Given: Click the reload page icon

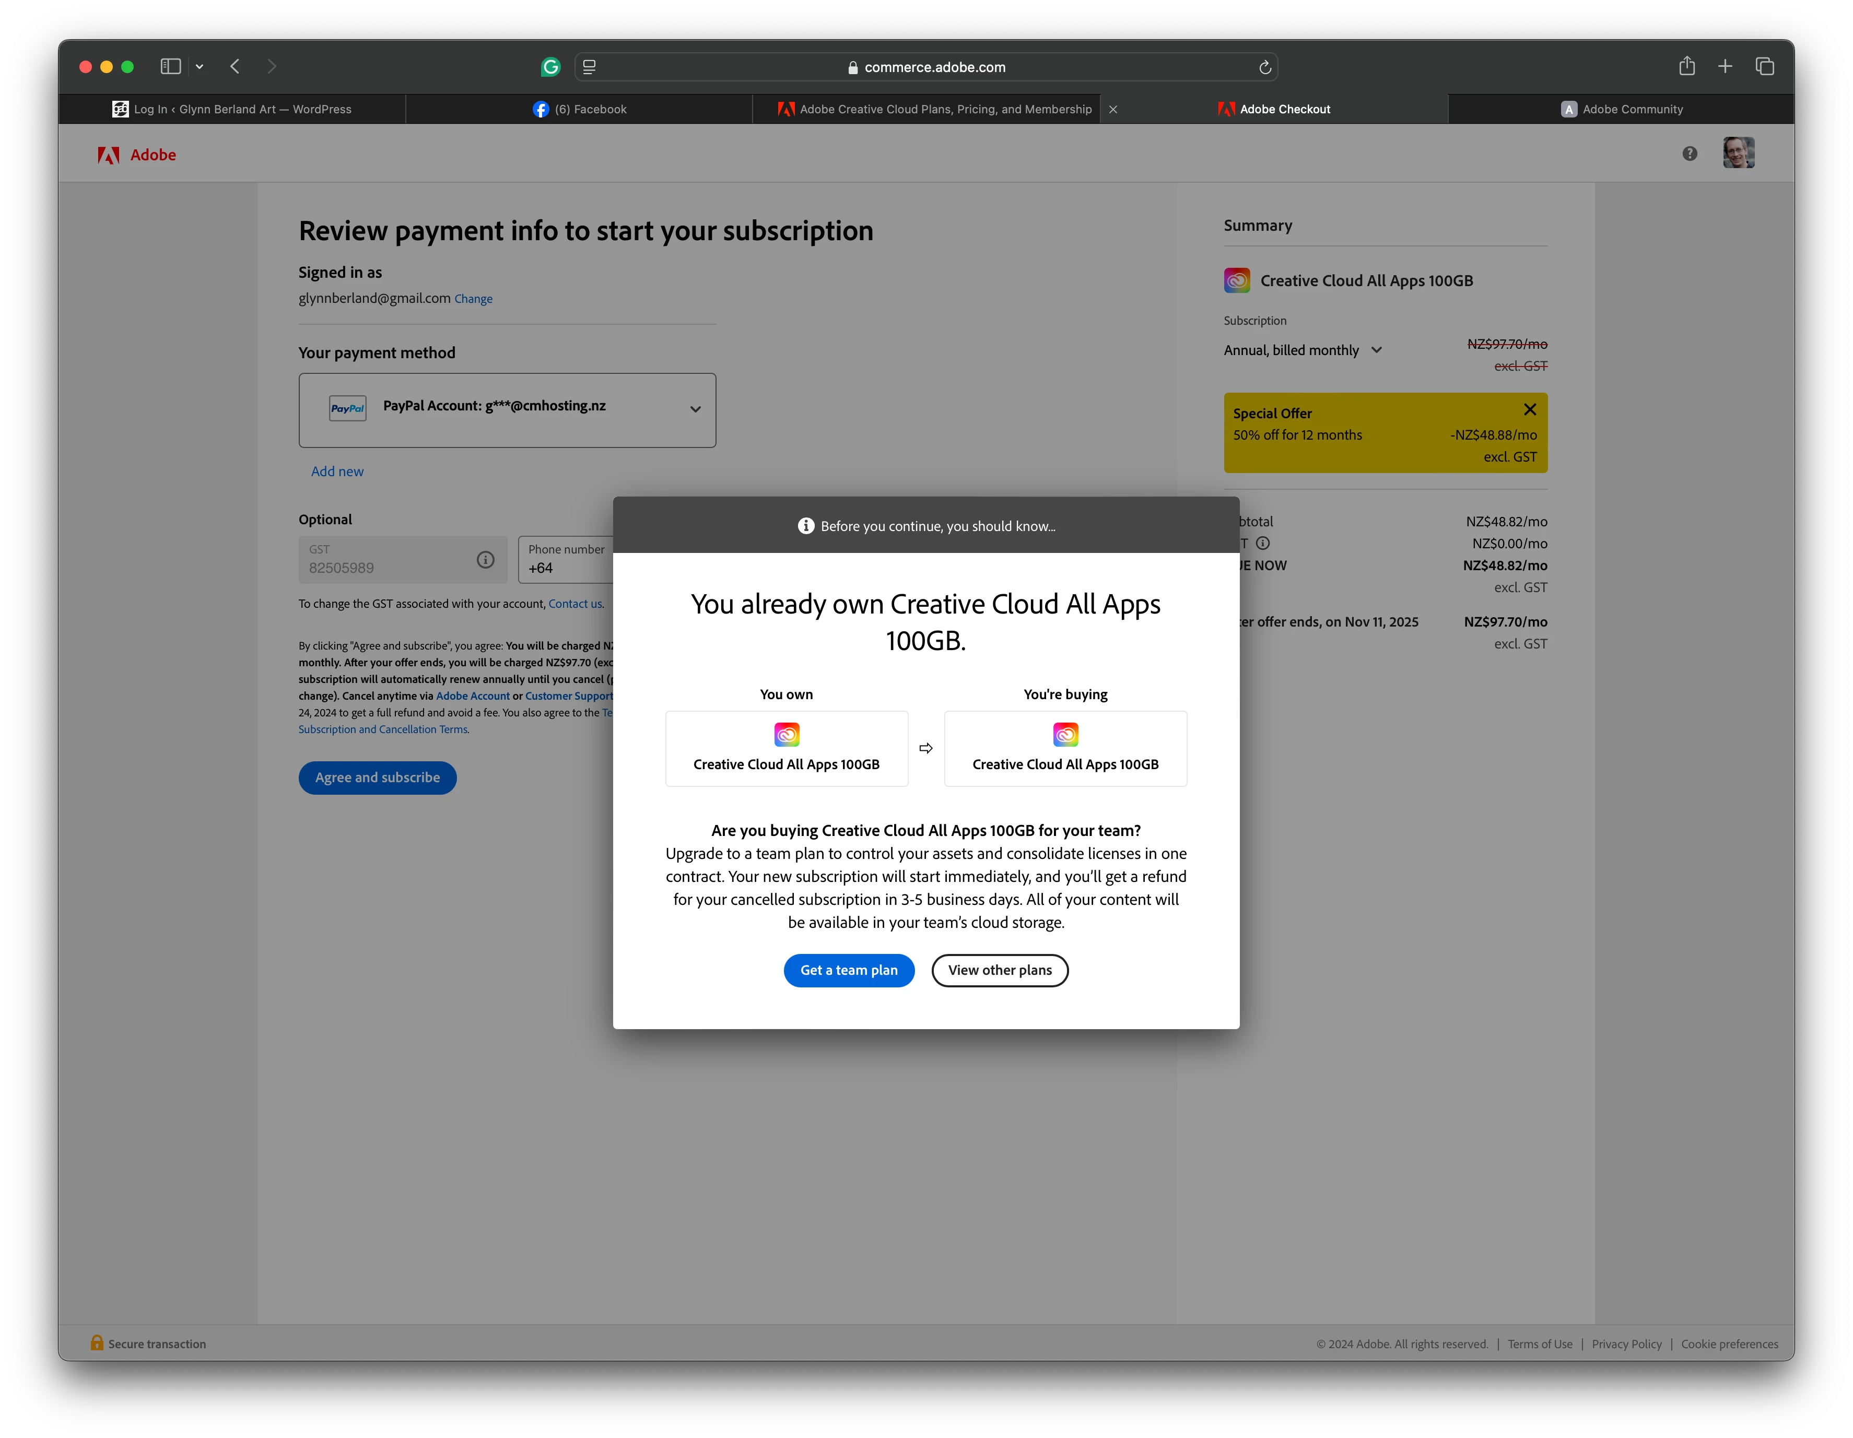Looking at the screenshot, I should tap(1264, 67).
